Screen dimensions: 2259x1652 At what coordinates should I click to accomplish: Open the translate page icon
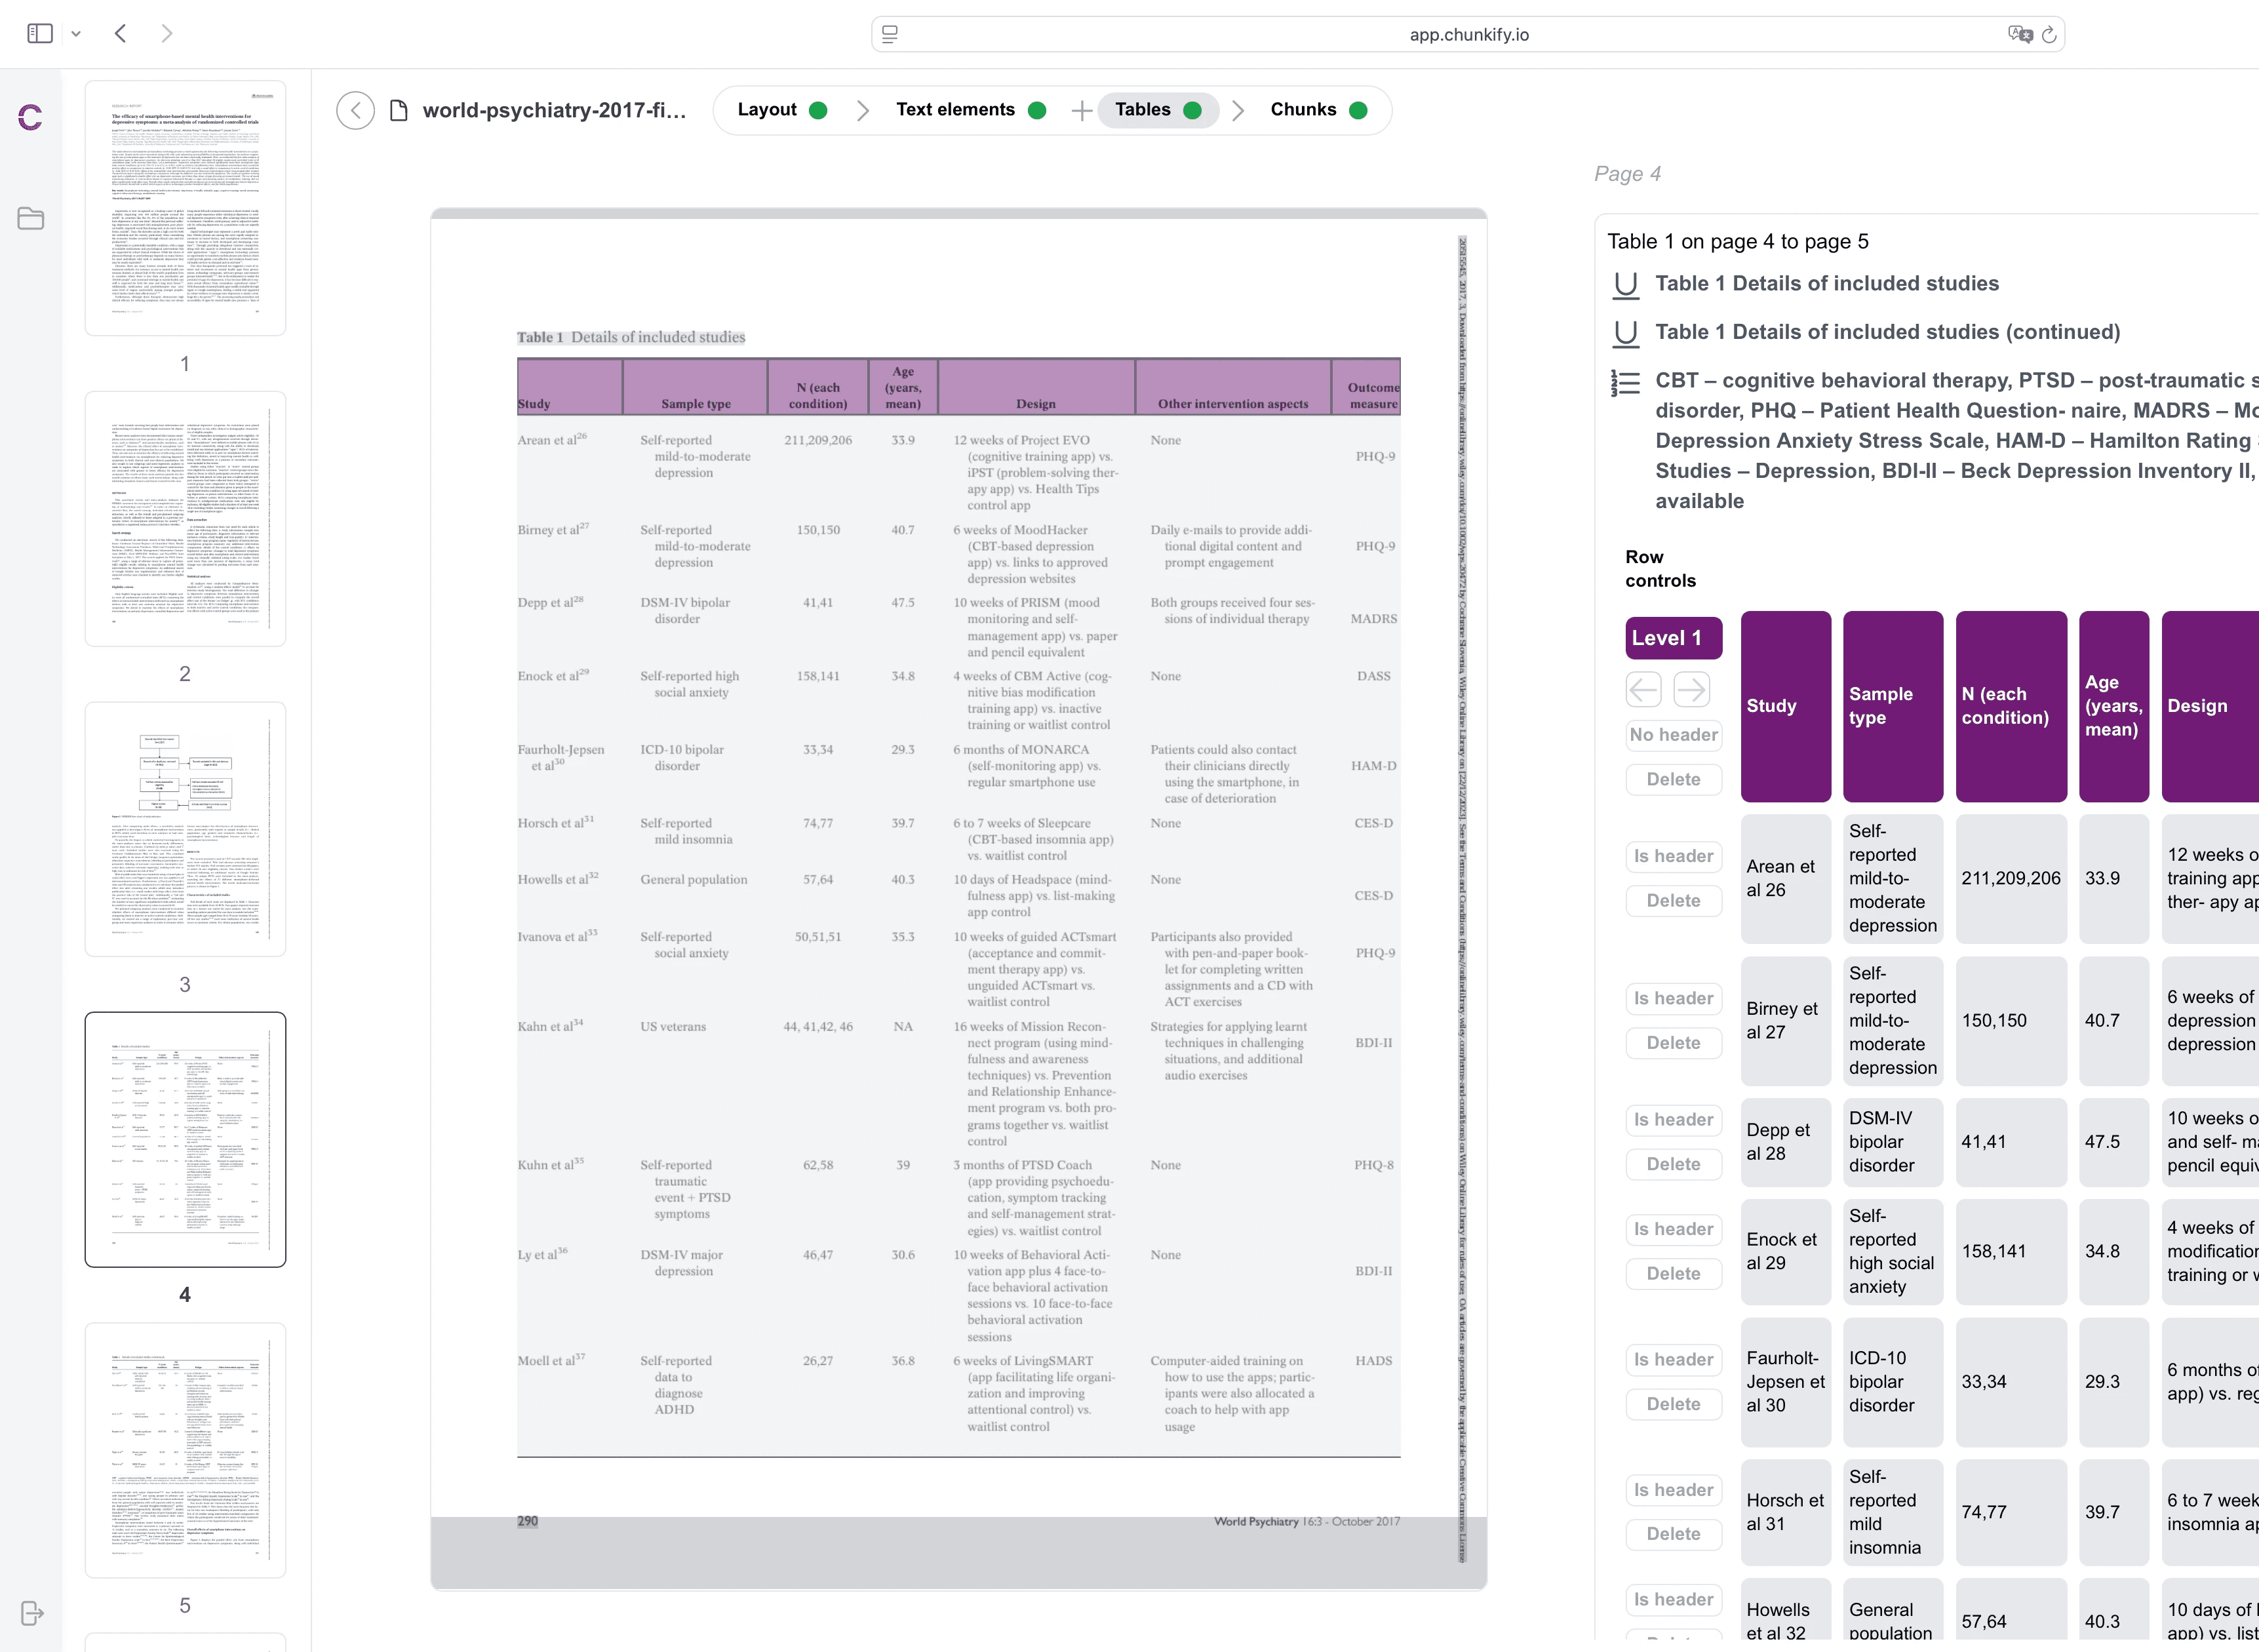coord(2019,34)
